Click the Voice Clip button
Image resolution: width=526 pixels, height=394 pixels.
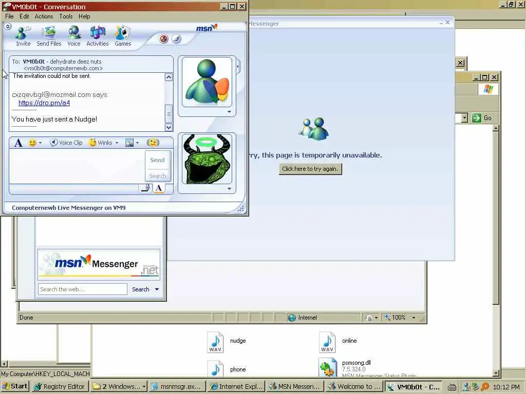coord(66,143)
